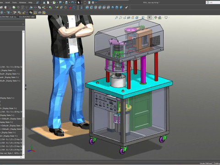Click the Dynamic Annotation Views icon

click(x=132, y=17)
